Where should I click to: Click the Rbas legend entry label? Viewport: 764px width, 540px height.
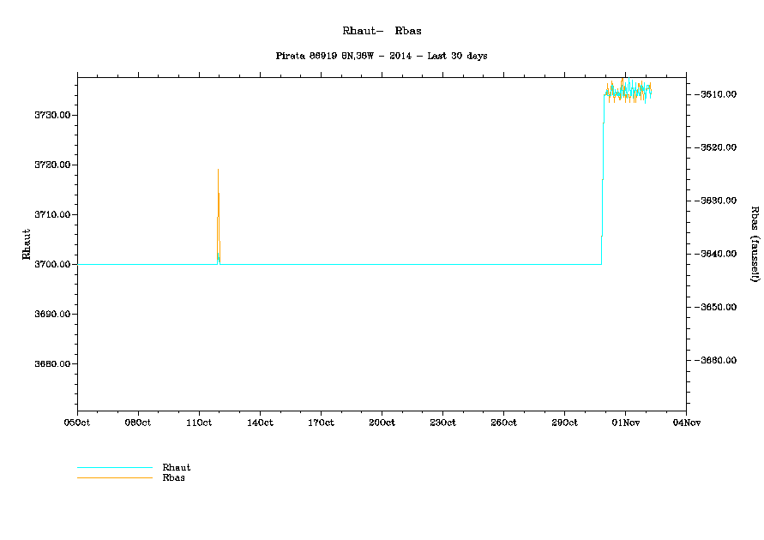click(x=174, y=477)
